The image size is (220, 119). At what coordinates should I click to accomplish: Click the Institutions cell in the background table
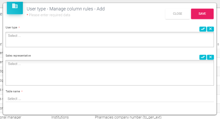point(60,117)
